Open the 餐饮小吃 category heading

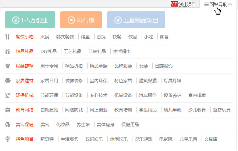tap(25, 37)
